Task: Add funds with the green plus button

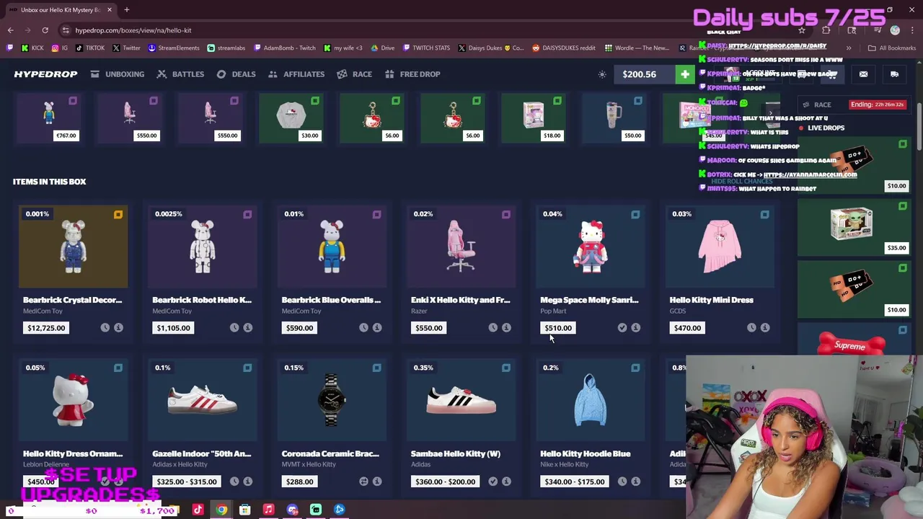Action: (684, 74)
